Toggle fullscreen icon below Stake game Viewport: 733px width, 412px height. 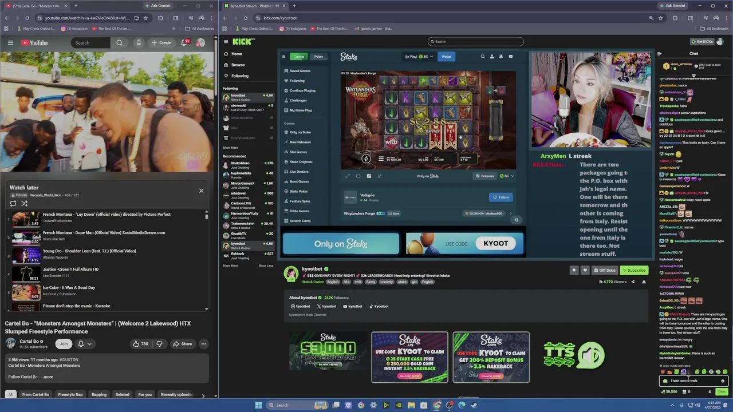click(348, 176)
